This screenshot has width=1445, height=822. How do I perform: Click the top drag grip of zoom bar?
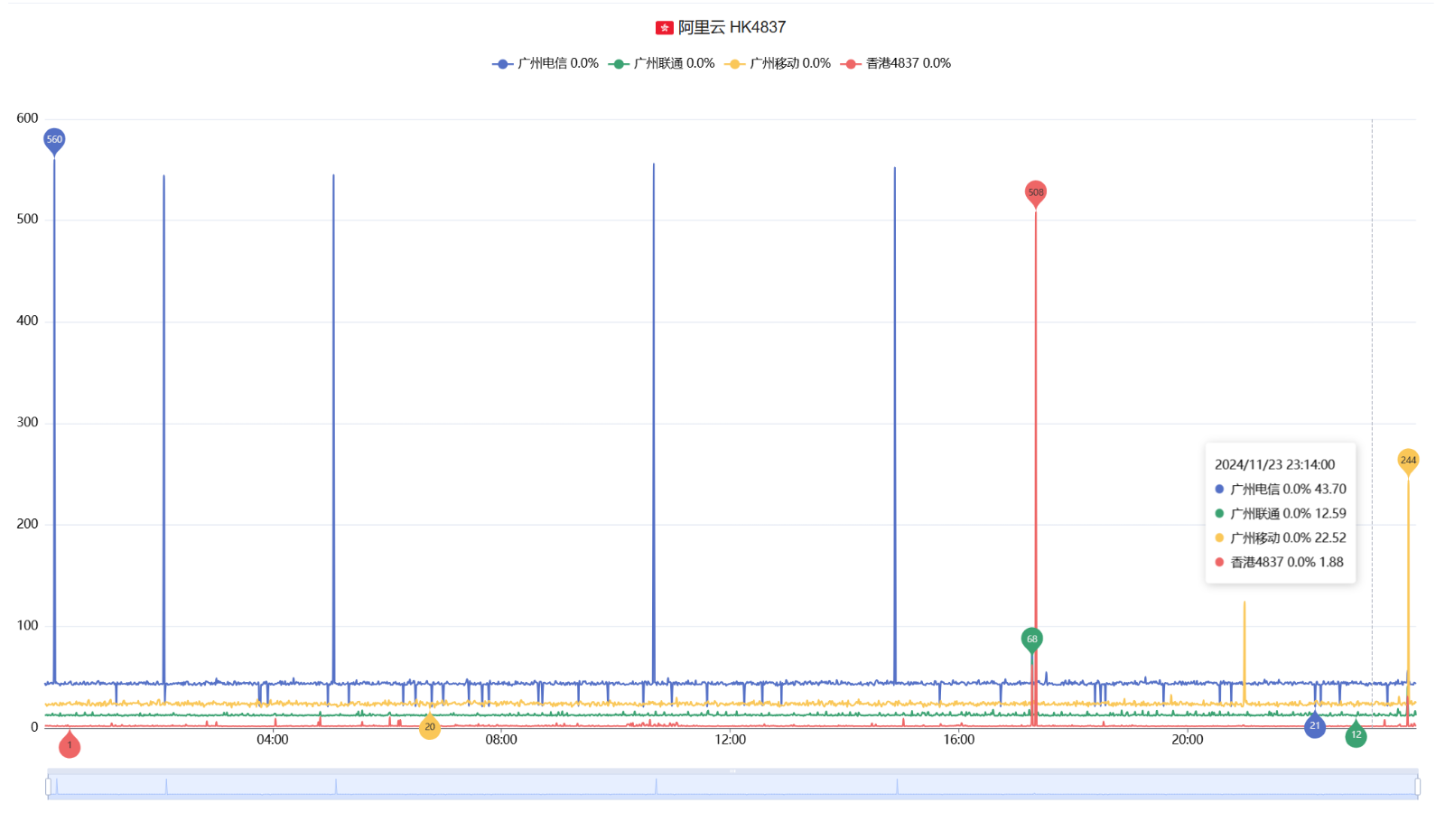pos(732,771)
